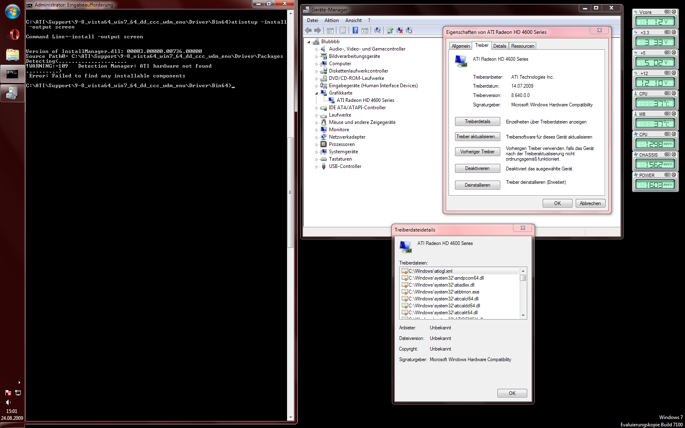Image resolution: width=685 pixels, height=428 pixels.
Task: Show hidden tray icons arrow
Action: tap(19, 382)
